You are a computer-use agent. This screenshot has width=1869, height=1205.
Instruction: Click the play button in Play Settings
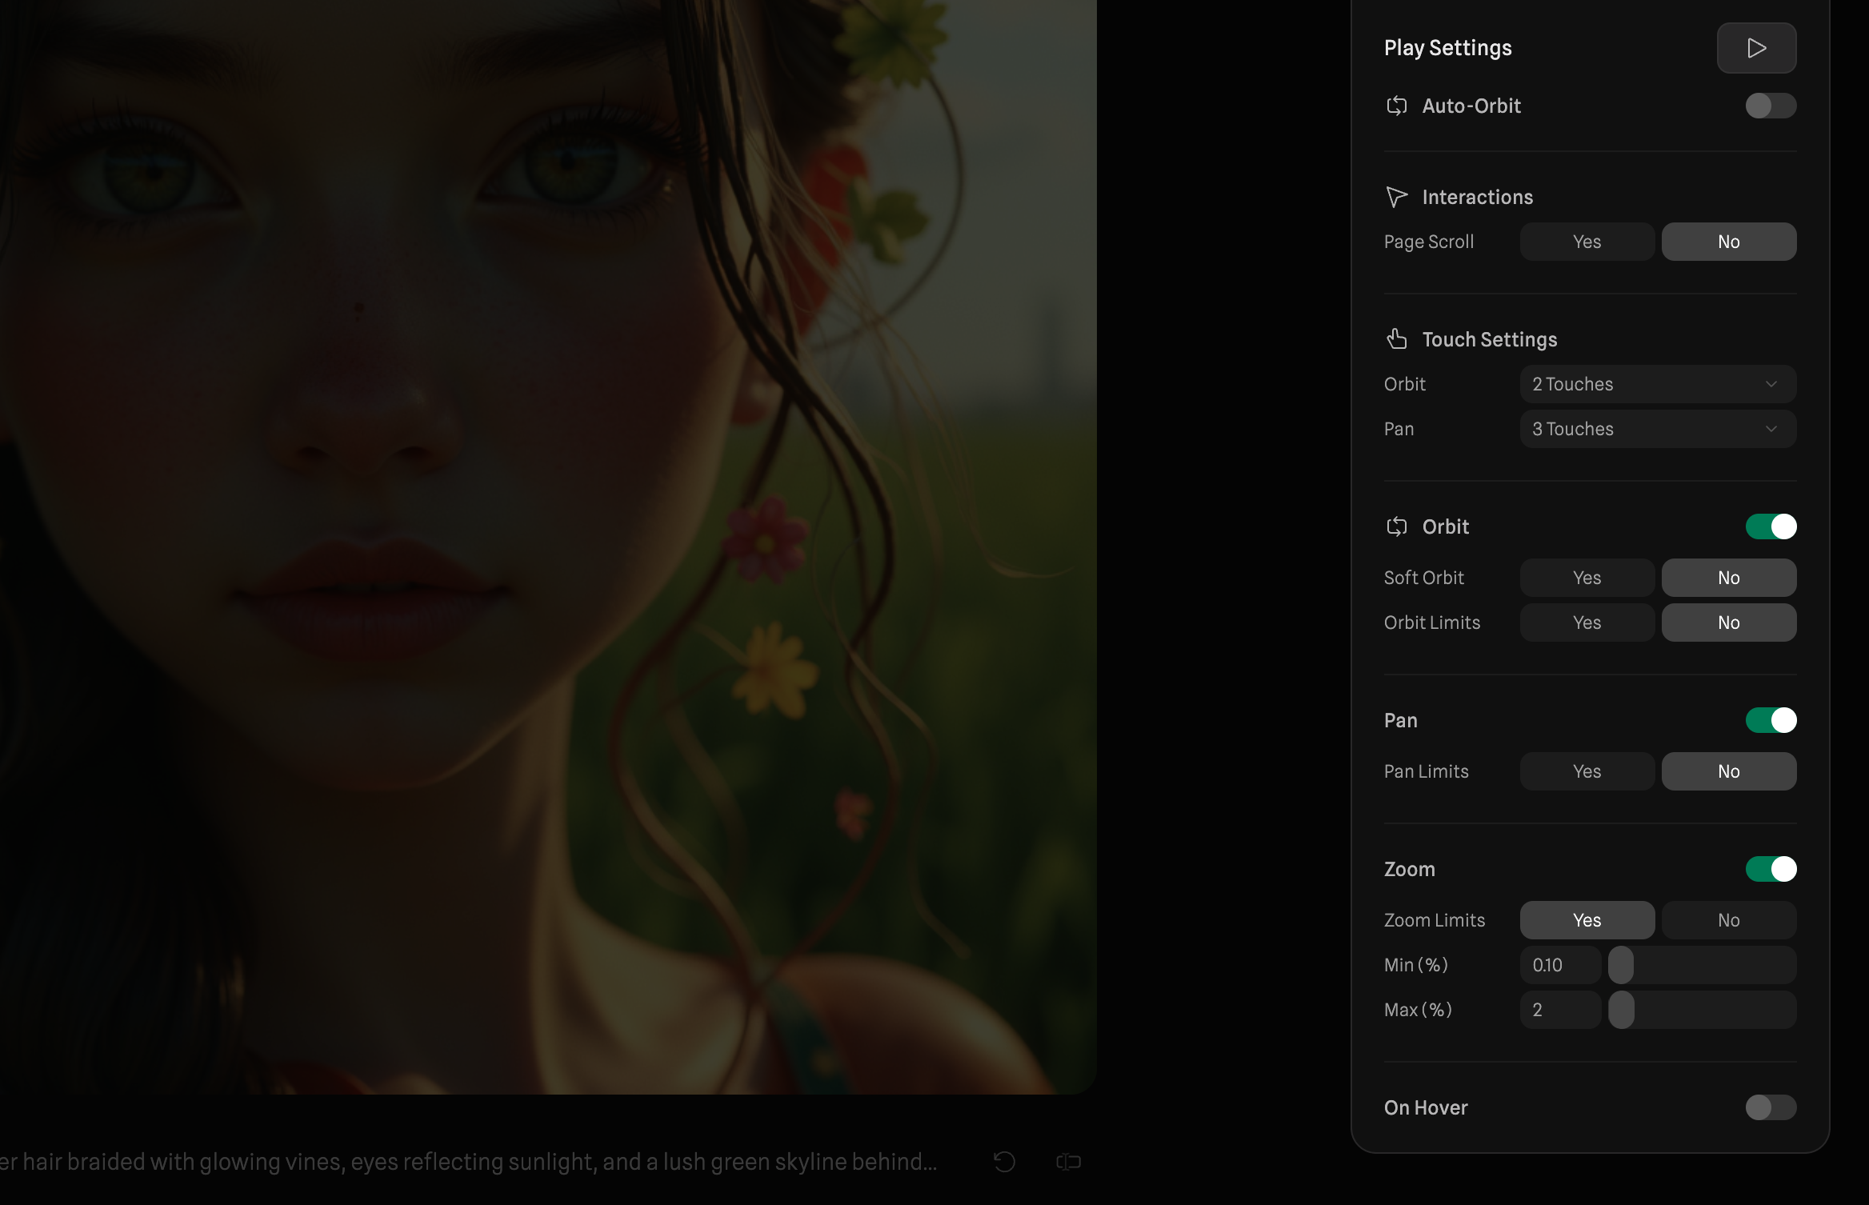pos(1756,48)
